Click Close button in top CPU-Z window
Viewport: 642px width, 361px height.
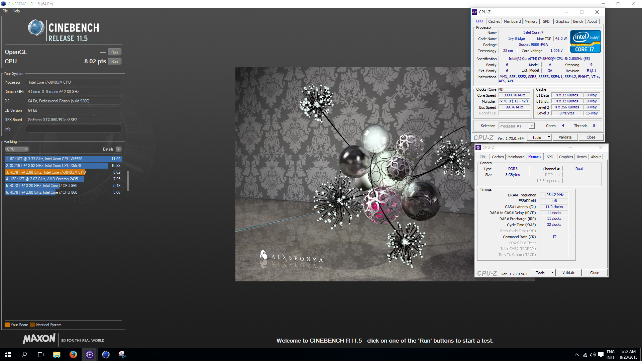pyautogui.click(x=591, y=138)
